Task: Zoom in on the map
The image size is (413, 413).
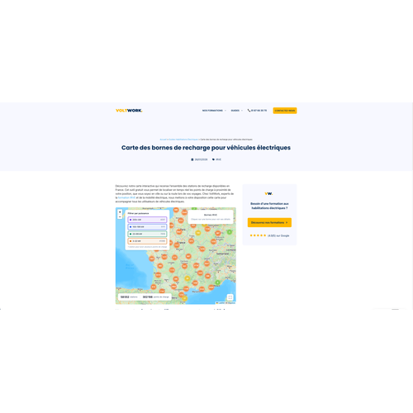Action: (120, 212)
